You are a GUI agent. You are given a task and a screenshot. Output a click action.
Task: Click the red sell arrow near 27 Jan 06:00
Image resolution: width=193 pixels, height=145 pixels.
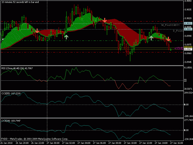coord(105,20)
